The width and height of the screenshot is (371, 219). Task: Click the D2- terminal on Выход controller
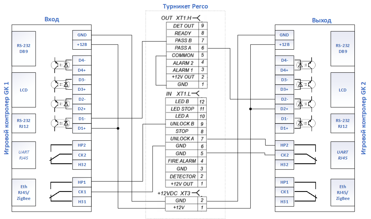[x=284, y=99]
